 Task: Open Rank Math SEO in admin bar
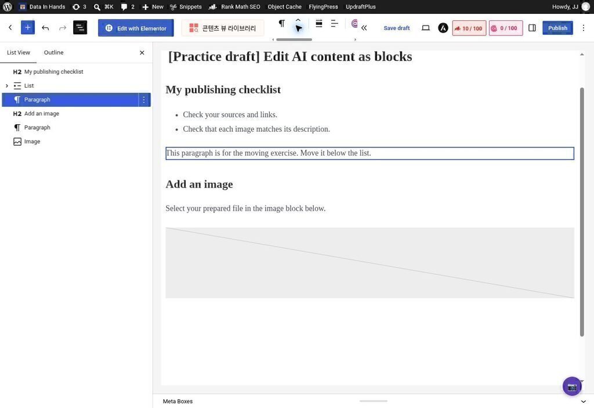(234, 7)
